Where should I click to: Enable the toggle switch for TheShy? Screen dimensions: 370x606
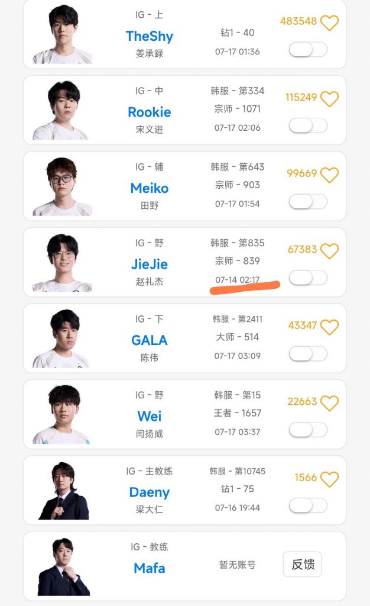308,50
